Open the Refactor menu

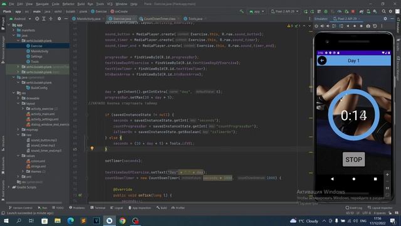pyautogui.click(x=68, y=4)
